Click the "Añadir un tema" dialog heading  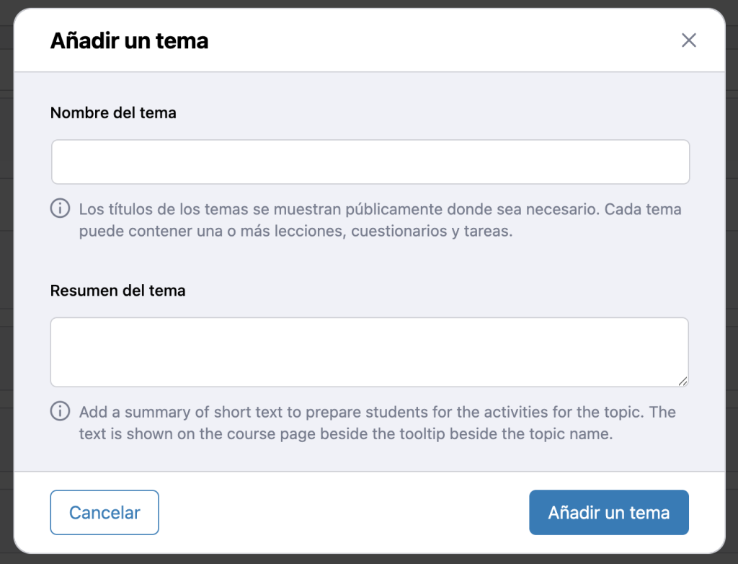point(129,41)
